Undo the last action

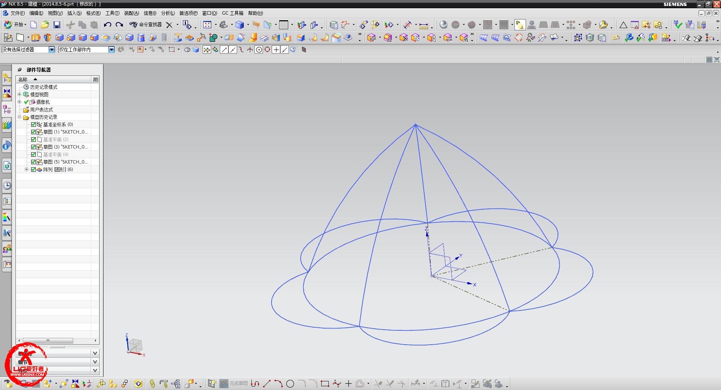(107, 25)
